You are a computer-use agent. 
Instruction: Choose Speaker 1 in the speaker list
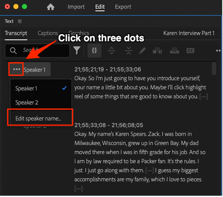click(x=26, y=88)
